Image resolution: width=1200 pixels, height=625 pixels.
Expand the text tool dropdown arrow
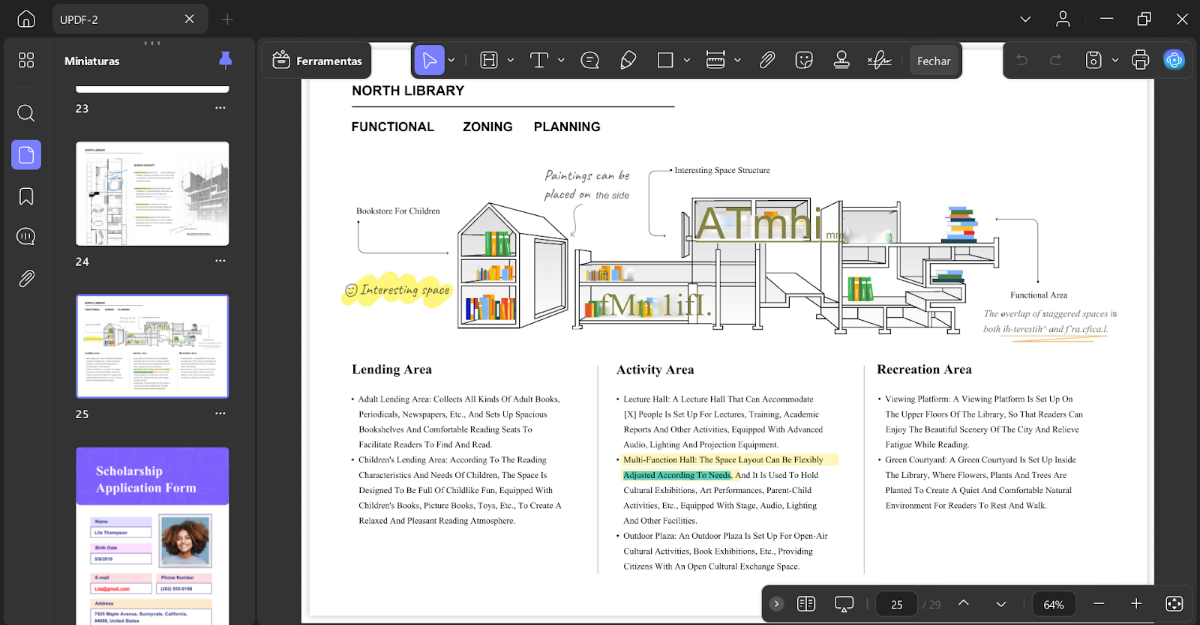pyautogui.click(x=561, y=61)
